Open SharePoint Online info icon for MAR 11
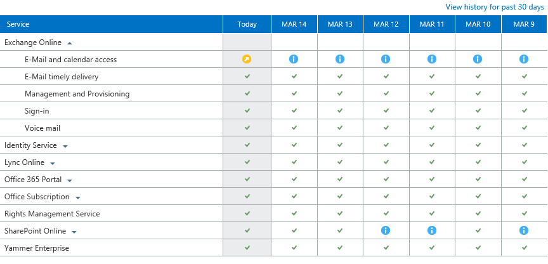 [x=432, y=230]
